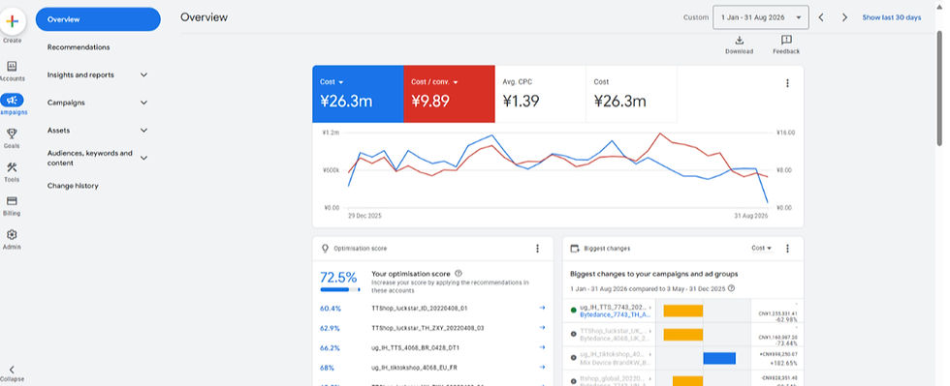This screenshot has height=386, width=950.
Task: Open Biggest changes card three-dot menu
Action: [x=787, y=249]
